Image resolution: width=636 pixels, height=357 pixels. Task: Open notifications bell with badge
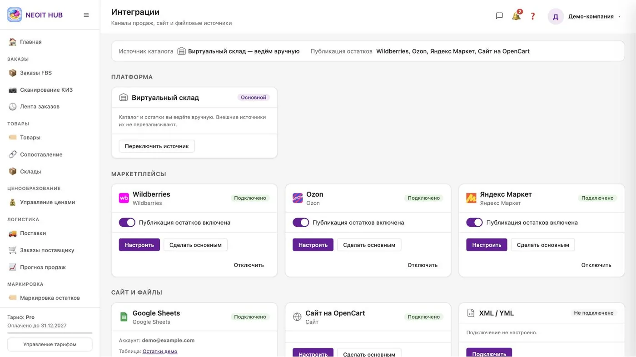point(517,16)
